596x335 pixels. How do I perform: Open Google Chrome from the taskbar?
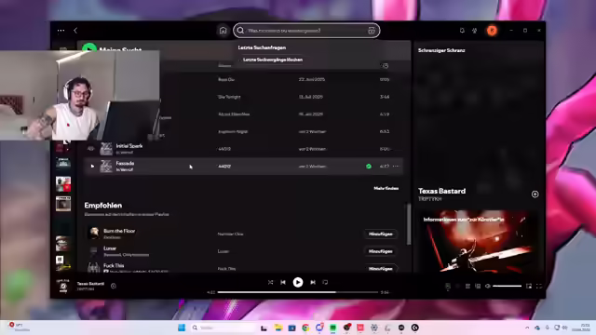point(305,328)
